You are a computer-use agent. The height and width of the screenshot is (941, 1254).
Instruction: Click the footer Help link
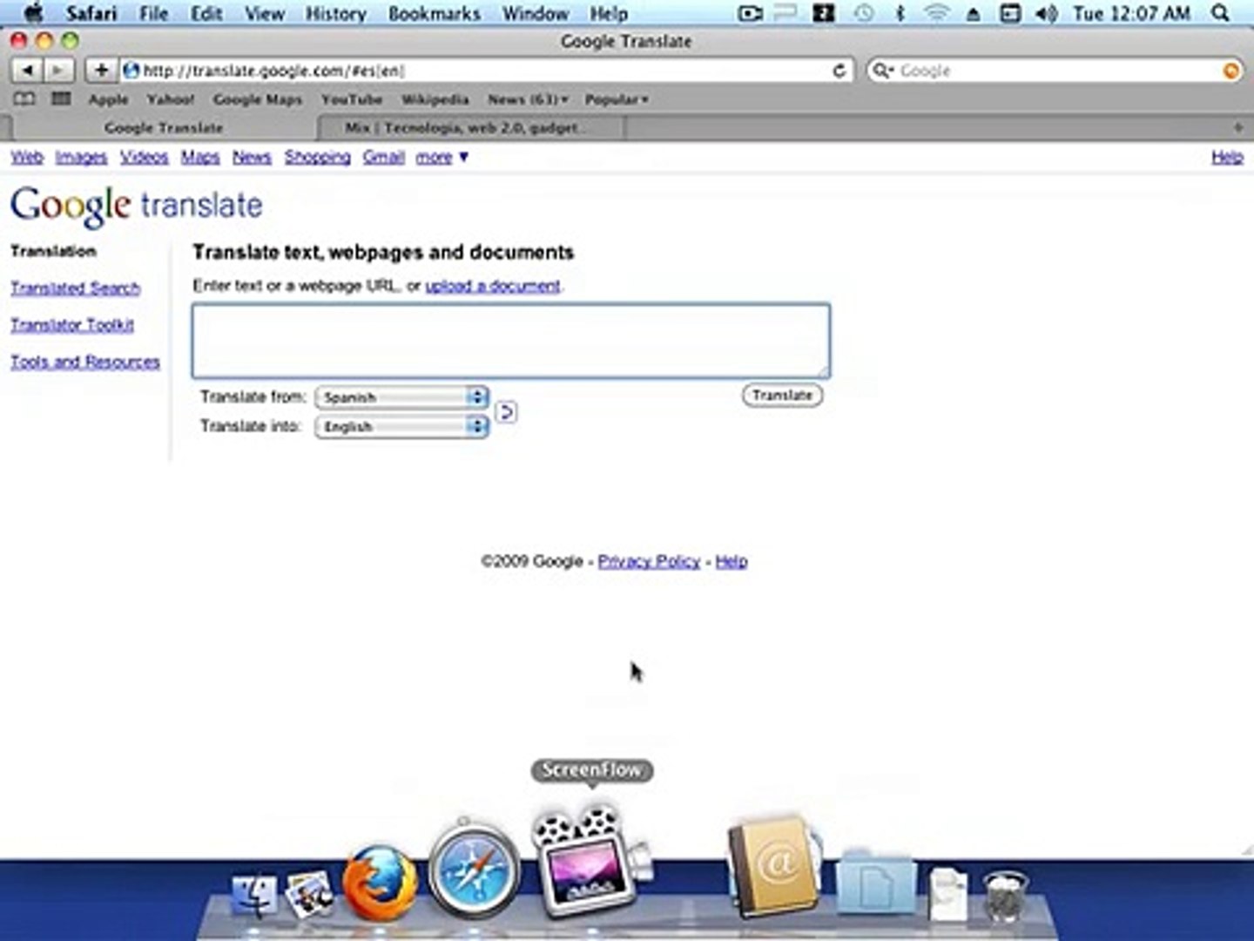click(x=731, y=561)
